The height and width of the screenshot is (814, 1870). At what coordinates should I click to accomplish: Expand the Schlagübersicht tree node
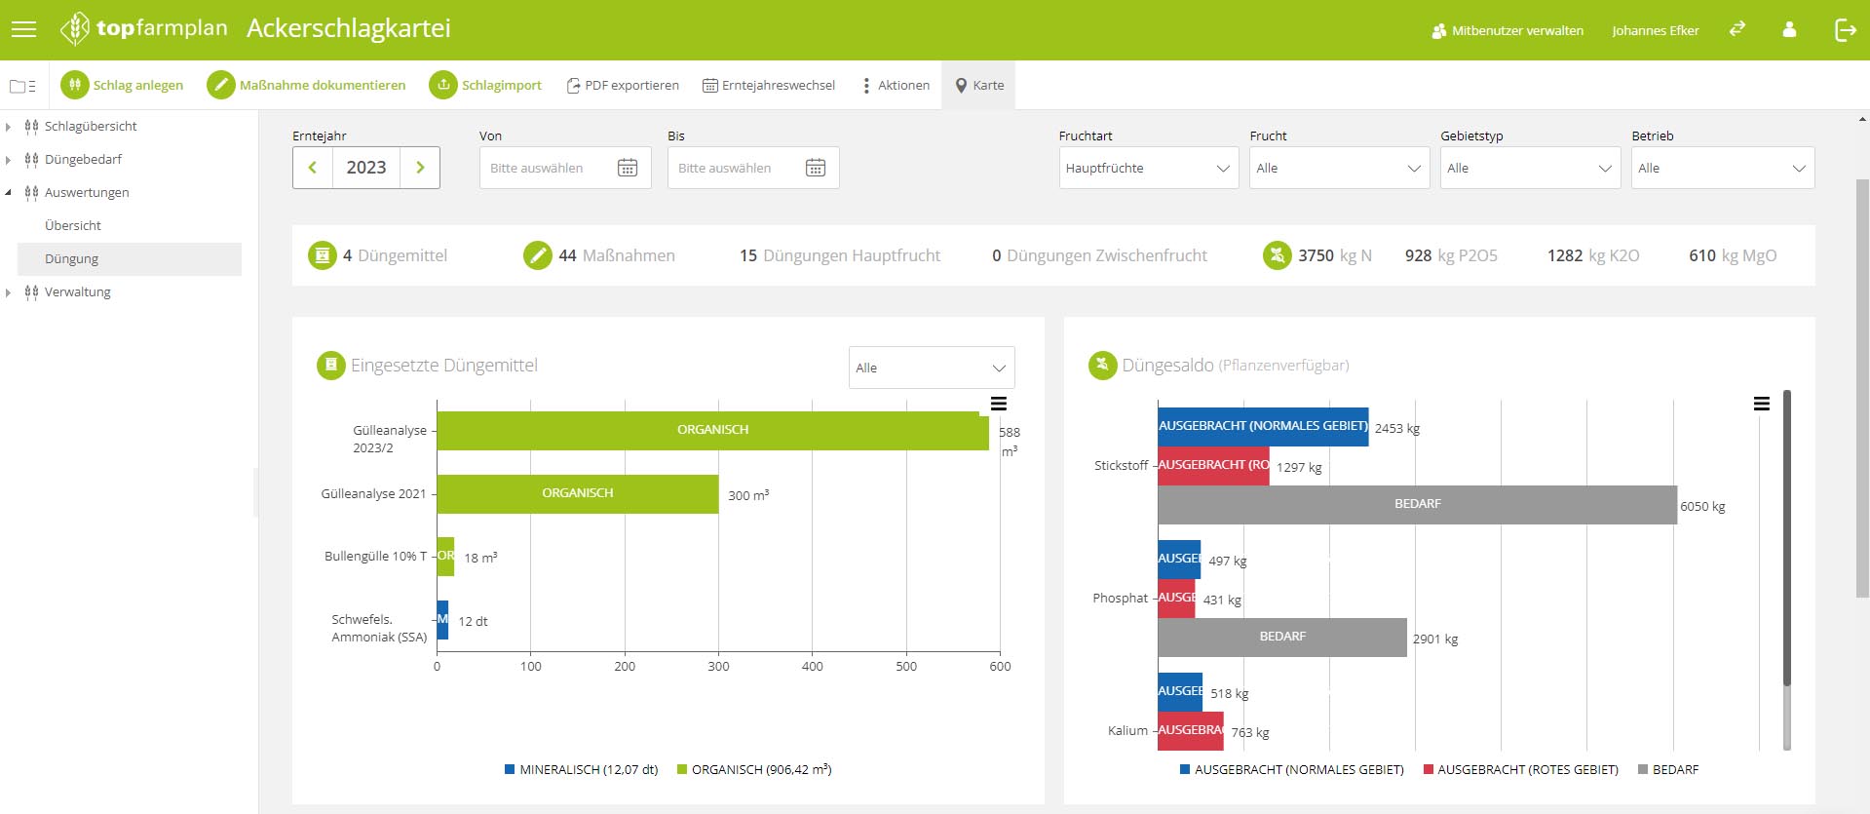click(9, 127)
